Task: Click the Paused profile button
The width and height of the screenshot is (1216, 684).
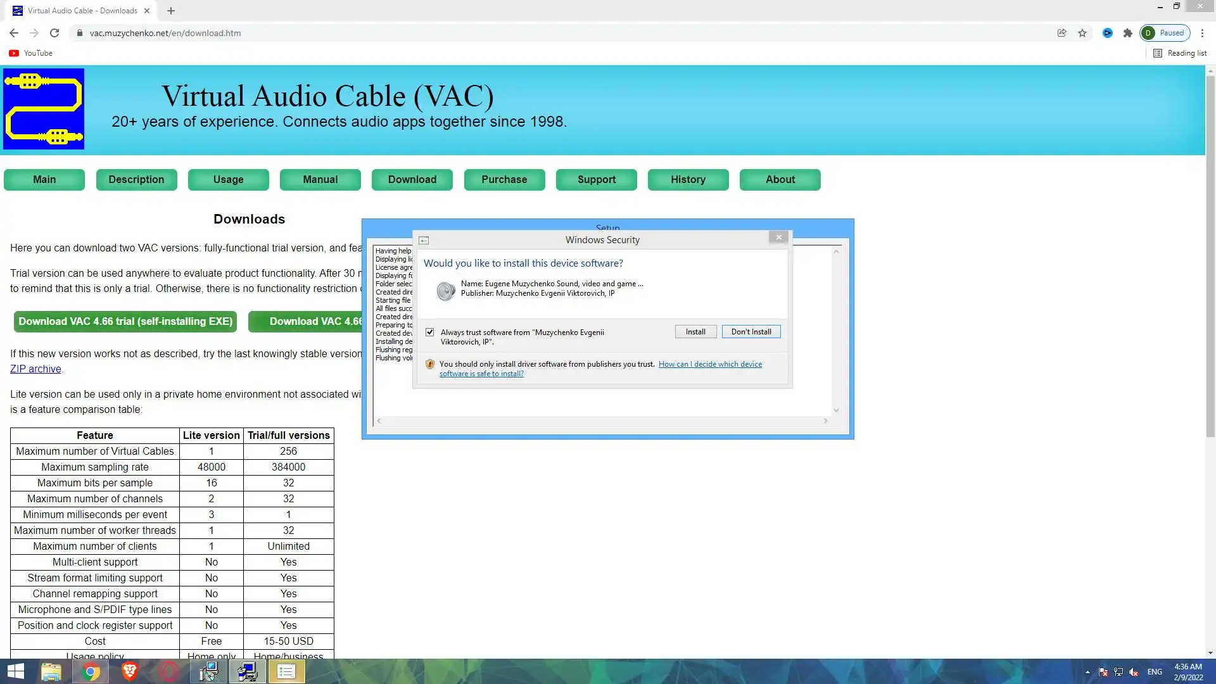Action: (x=1165, y=33)
